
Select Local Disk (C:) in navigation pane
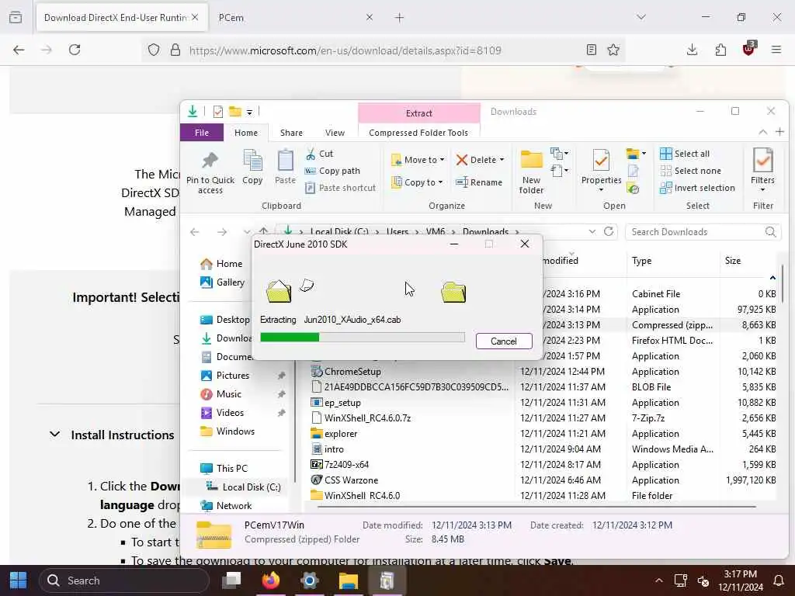[243, 487]
